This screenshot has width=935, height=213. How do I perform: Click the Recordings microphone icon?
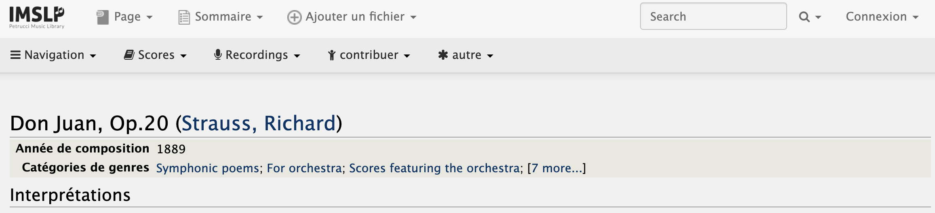click(x=218, y=55)
